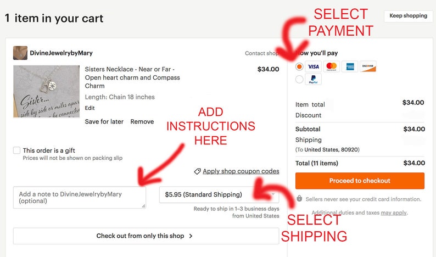Click chevron on 'Check out from only this shop'
Image resolution: width=436 pixels, height=257 pixels.
[x=191, y=236]
